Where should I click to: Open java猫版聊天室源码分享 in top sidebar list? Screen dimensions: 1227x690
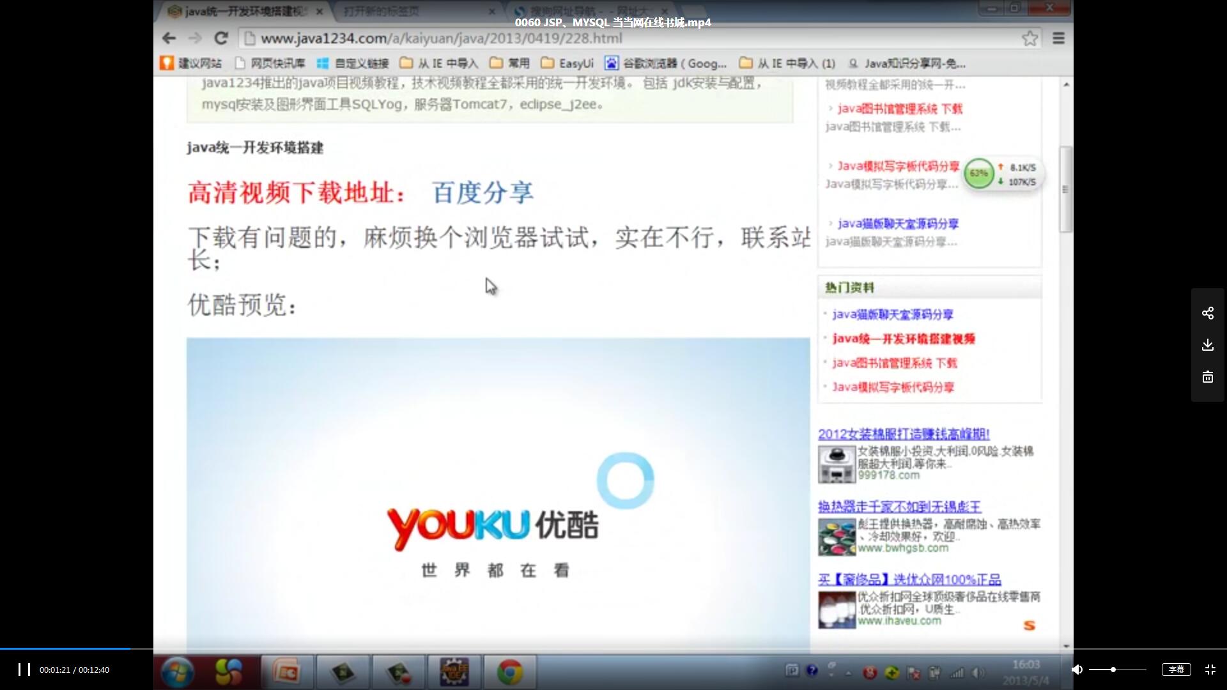(x=898, y=224)
